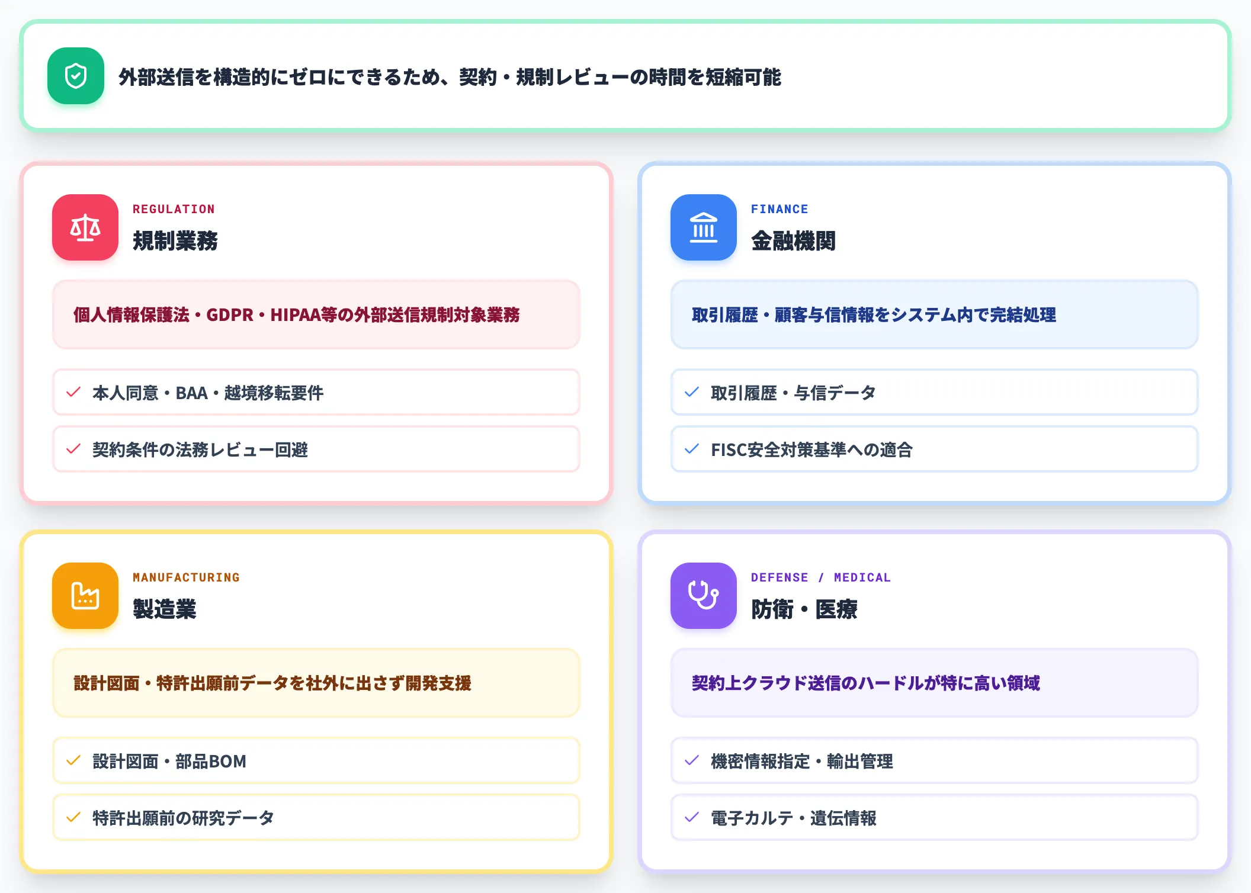Click the purple stethoscope icon
This screenshot has width=1251, height=893.
pyautogui.click(x=704, y=596)
